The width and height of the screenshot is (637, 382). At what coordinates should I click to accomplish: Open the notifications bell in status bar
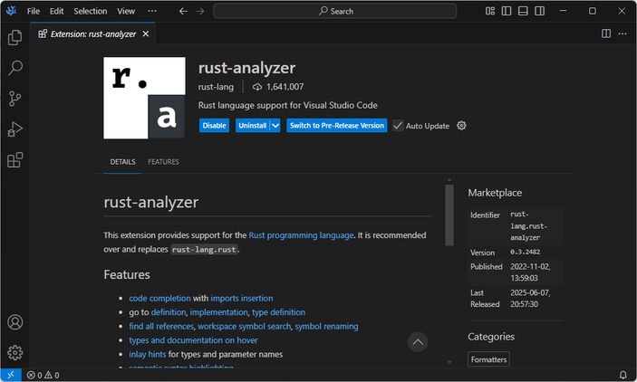tap(623, 375)
